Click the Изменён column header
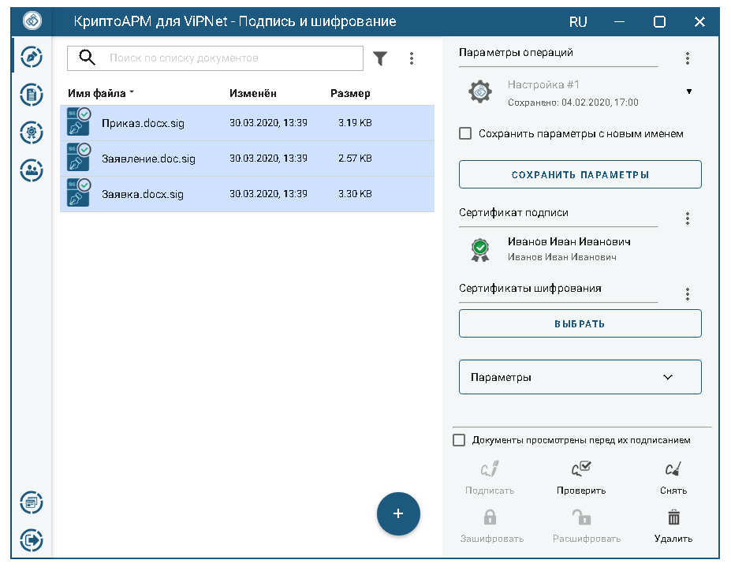The height and width of the screenshot is (571, 731). [252, 93]
